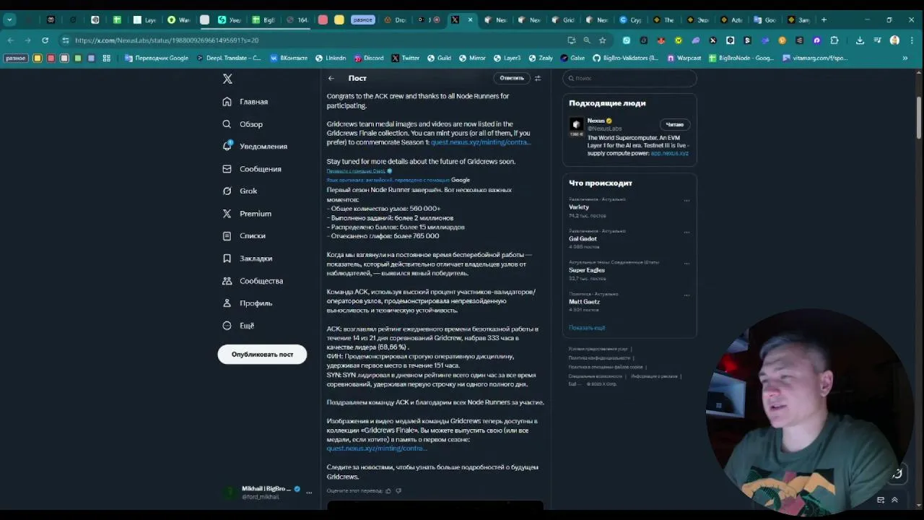Open Twitter bookmark
This screenshot has height=520, width=924.
coord(406,58)
